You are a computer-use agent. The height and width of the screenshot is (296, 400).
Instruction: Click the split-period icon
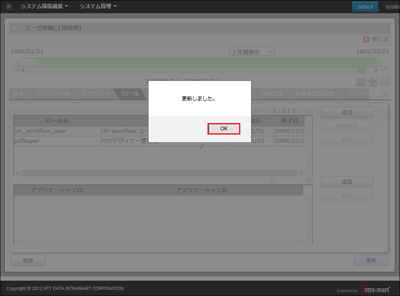click(x=372, y=82)
